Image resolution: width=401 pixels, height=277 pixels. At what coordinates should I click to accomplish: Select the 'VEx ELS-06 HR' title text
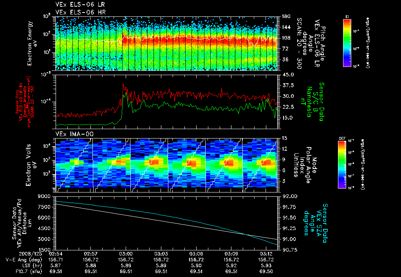point(80,12)
